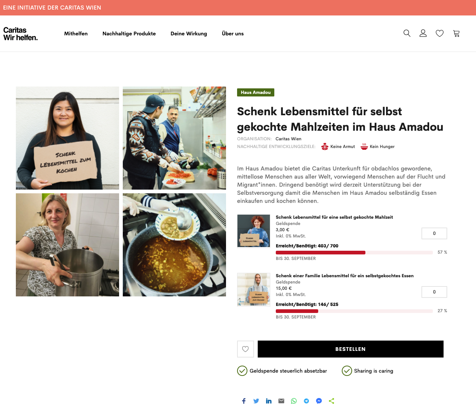Viewport: 476px width, 419px height.
Task: Share on Facebook icon
Action: 244,401
